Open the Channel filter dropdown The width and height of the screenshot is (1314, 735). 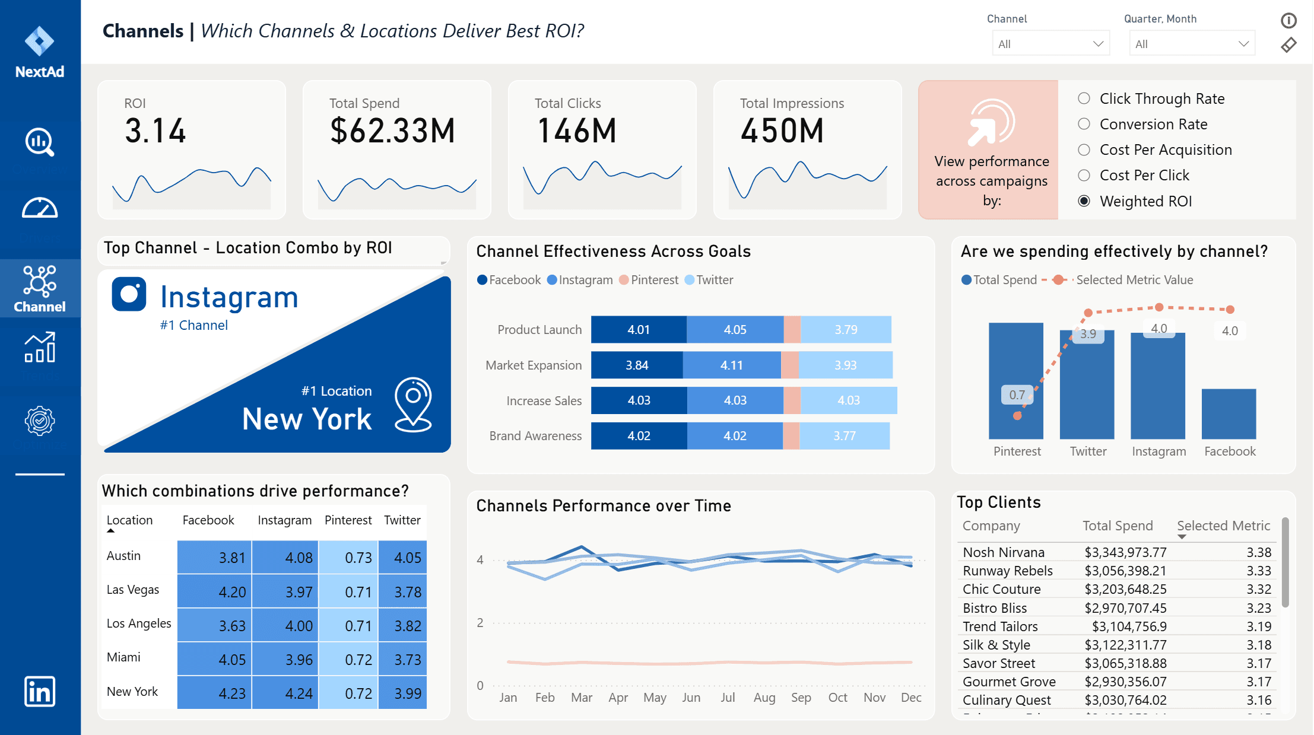pyautogui.click(x=1050, y=44)
